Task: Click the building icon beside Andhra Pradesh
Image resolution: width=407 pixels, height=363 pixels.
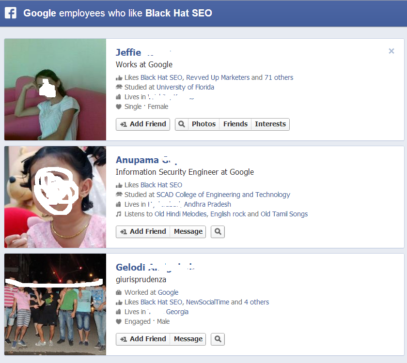Action: tap(118, 204)
